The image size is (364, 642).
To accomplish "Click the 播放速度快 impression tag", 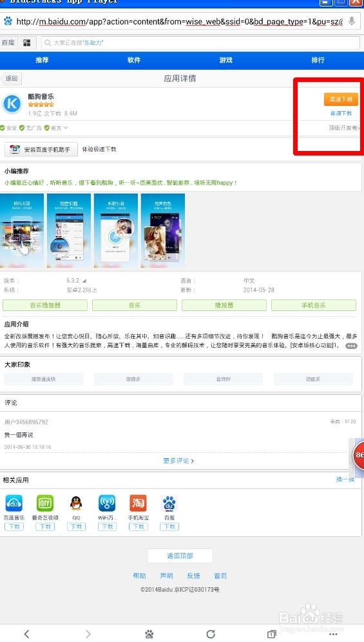I will (x=43, y=379).
